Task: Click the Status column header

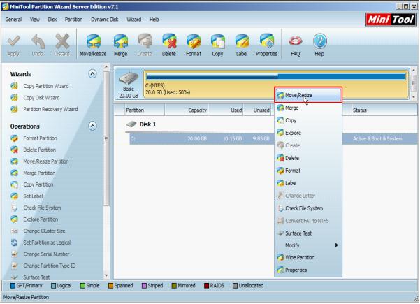Action: pyautogui.click(x=384, y=110)
